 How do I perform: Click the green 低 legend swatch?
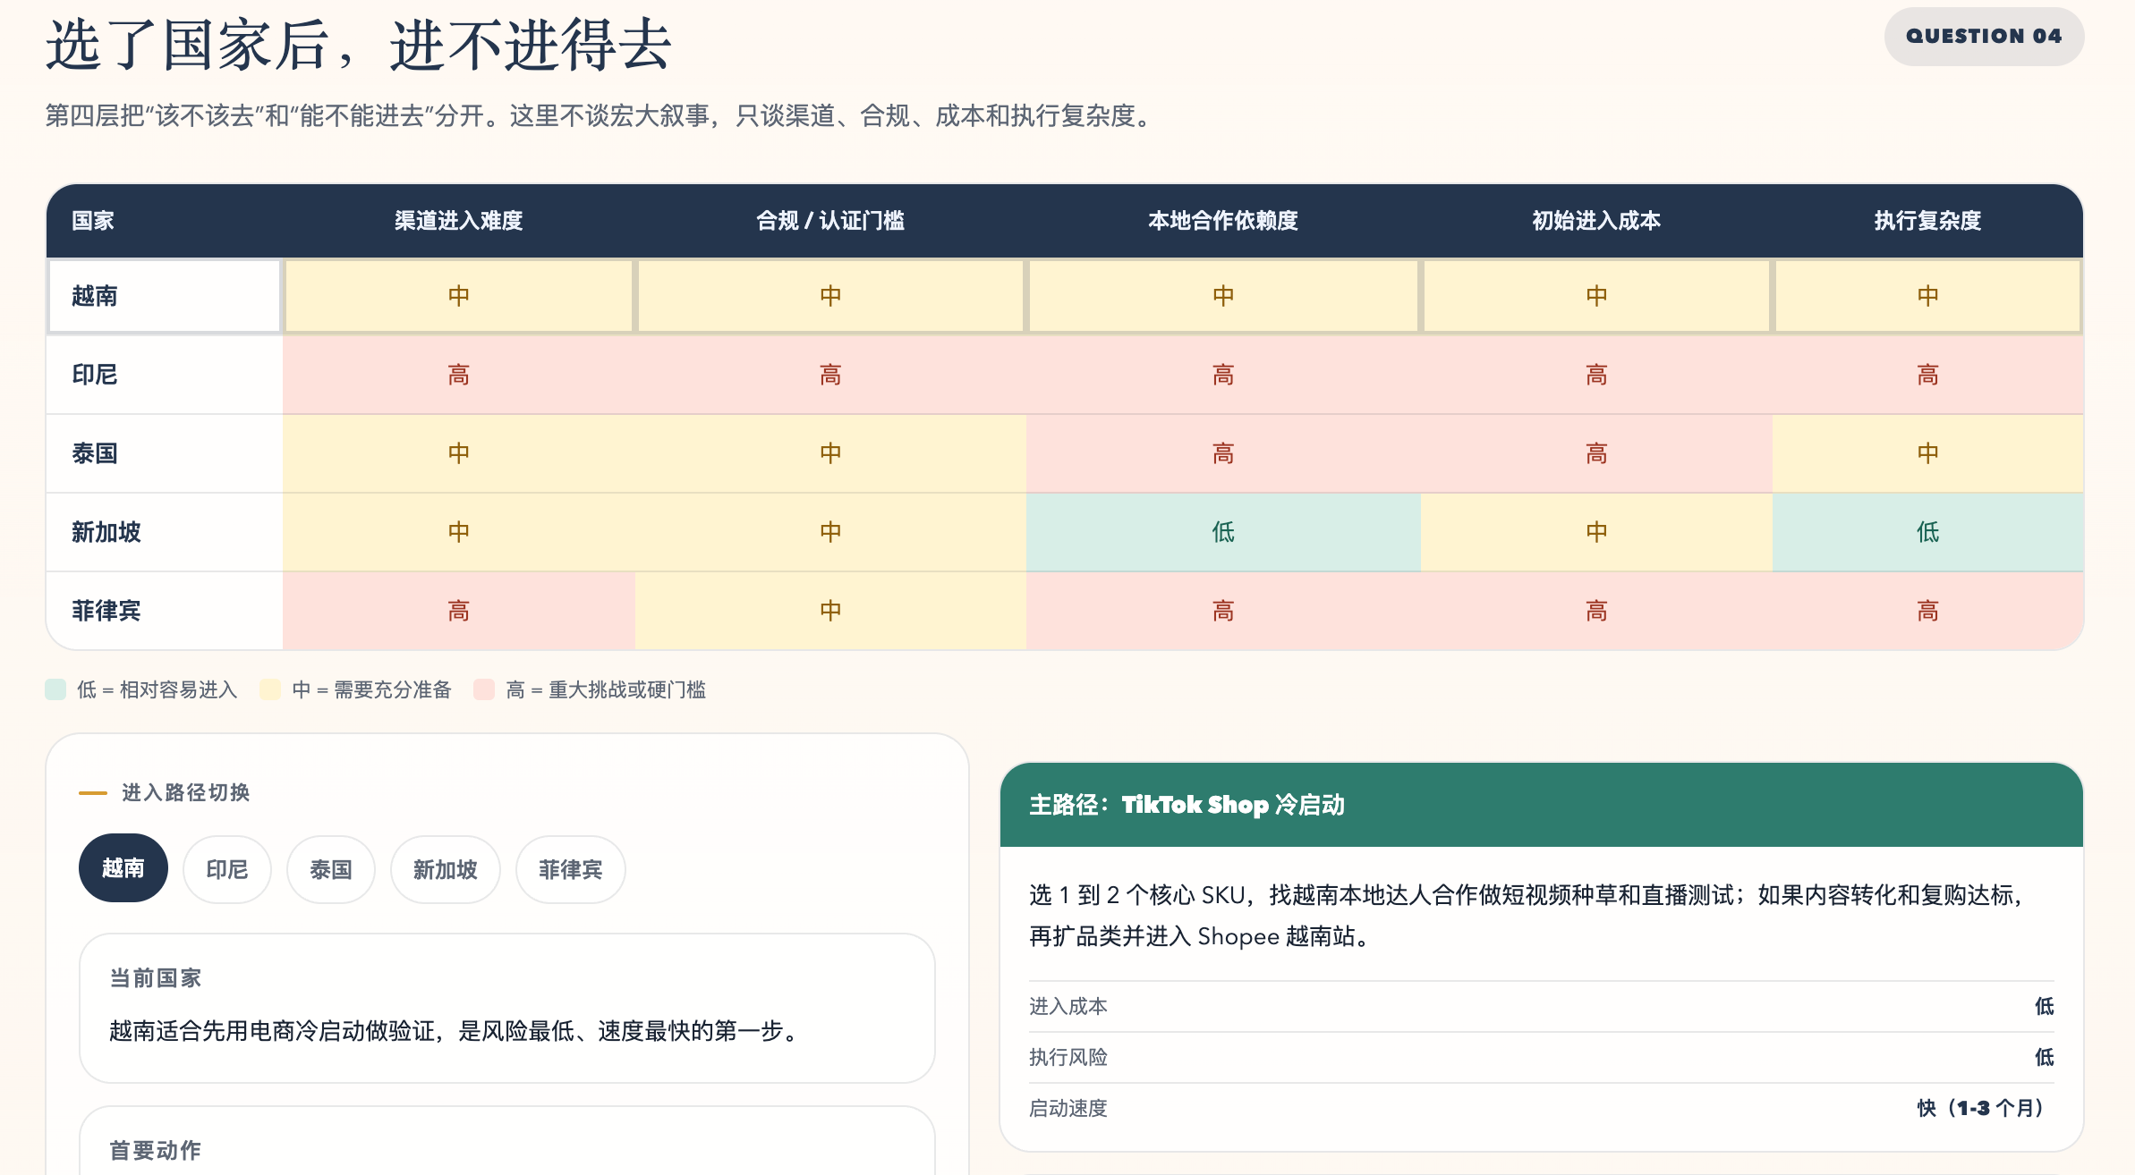(55, 689)
